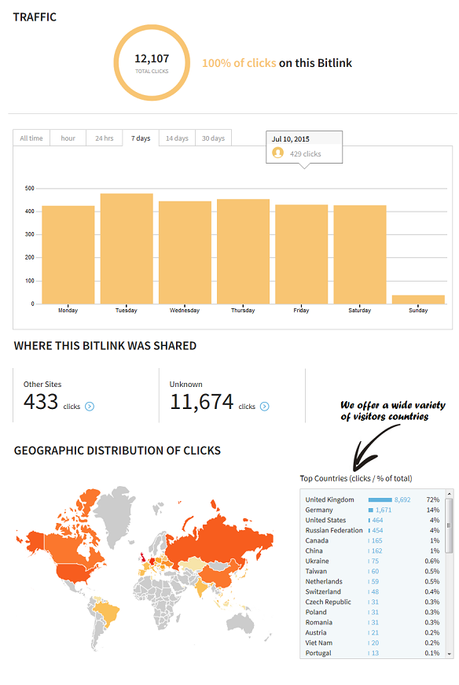Click Brazil on the world map

tap(109, 612)
